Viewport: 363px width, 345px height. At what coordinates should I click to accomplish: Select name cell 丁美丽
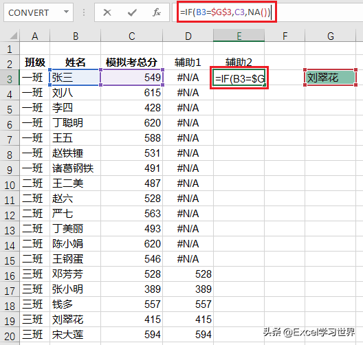coord(76,229)
